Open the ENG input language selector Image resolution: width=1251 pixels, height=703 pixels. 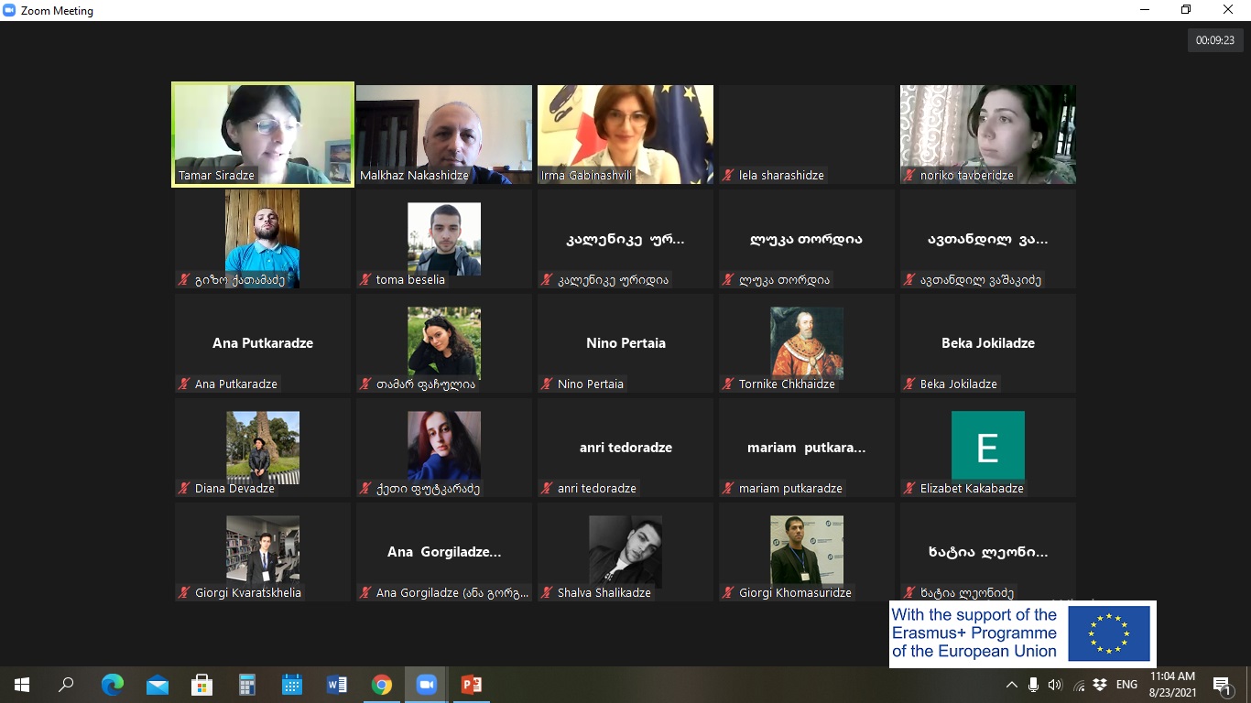pyautogui.click(x=1126, y=685)
